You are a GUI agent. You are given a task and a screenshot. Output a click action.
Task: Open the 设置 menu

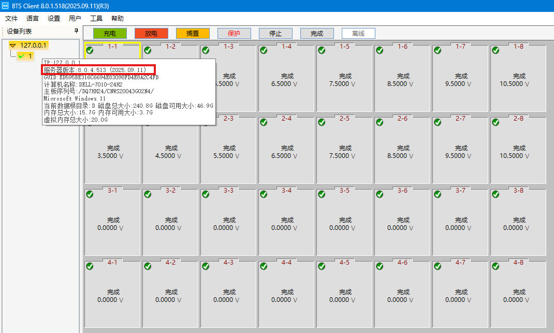click(x=54, y=18)
